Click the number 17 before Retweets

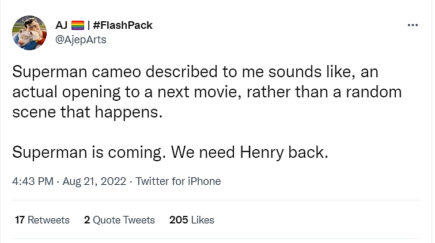[x=20, y=220]
